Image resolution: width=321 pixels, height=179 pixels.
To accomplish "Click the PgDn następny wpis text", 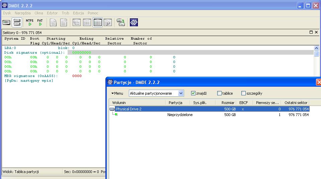I will (29, 81).
